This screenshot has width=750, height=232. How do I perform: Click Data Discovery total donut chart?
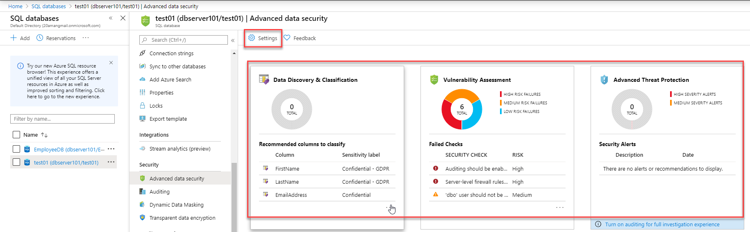292,109
